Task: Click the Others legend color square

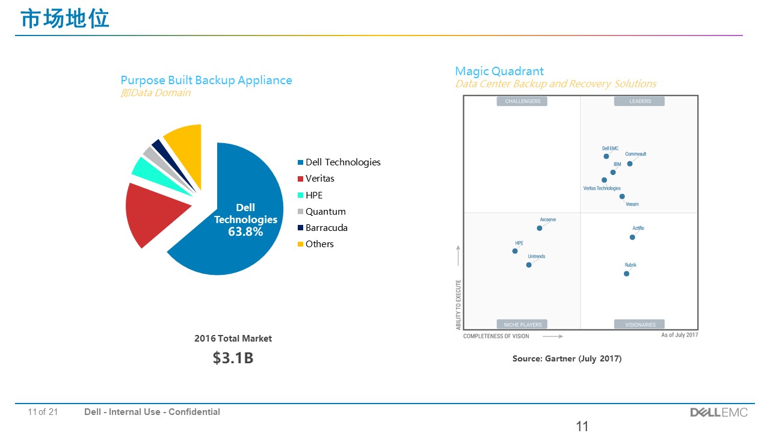Action: pyautogui.click(x=300, y=244)
